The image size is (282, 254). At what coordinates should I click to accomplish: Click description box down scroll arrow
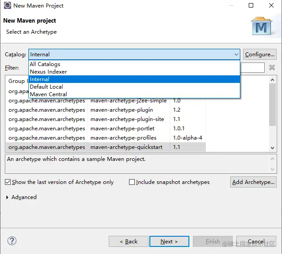[273, 169]
